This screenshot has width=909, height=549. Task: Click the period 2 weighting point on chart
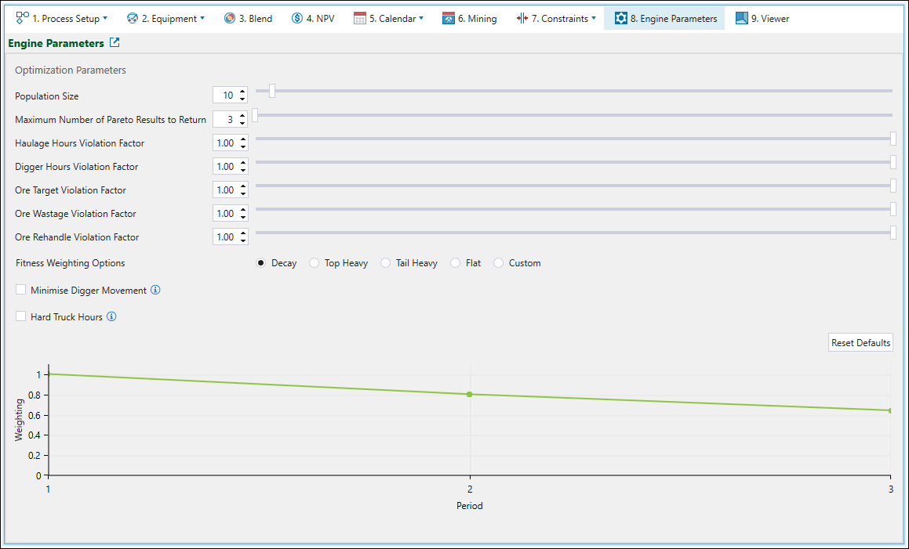point(470,395)
